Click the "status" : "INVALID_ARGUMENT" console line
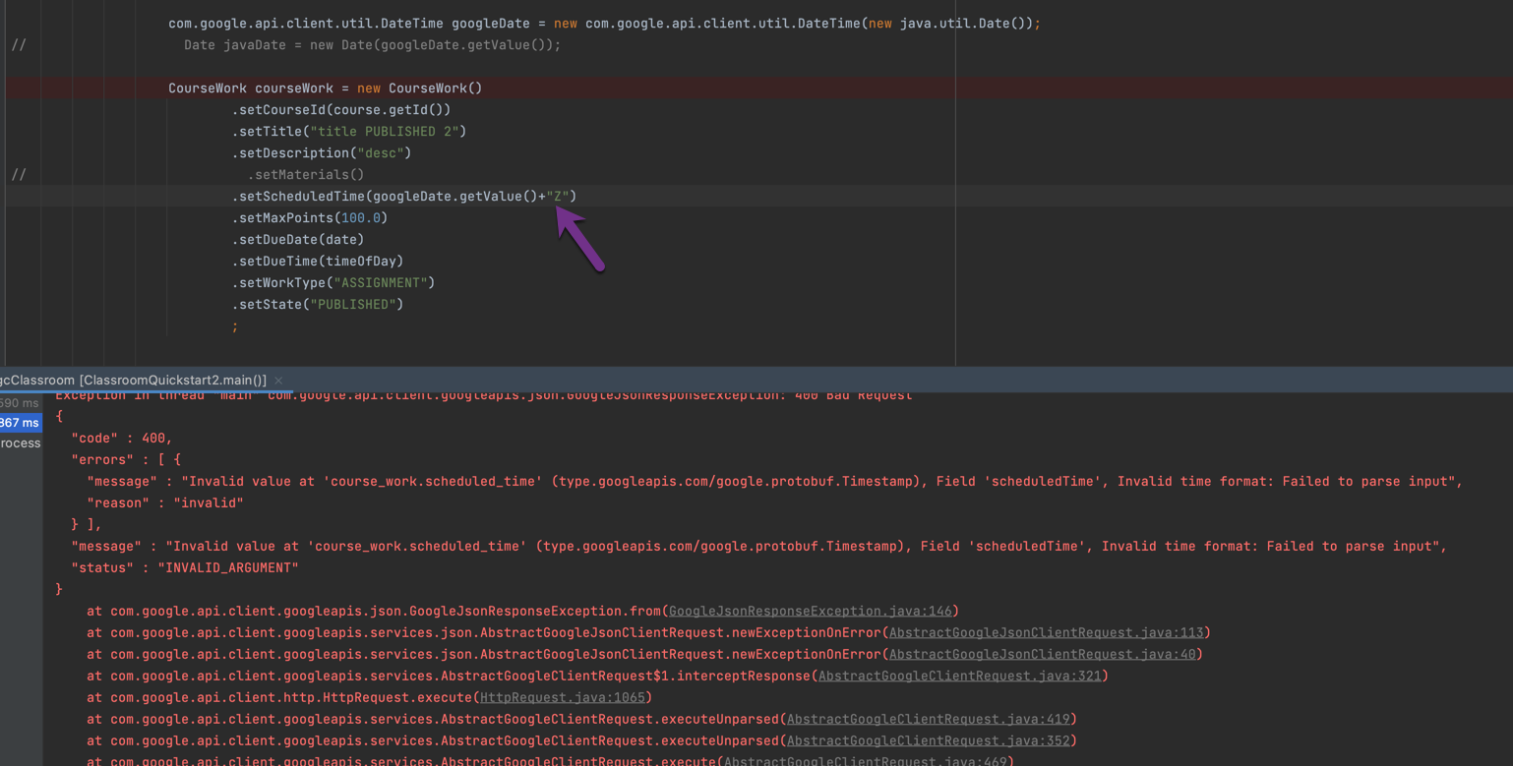Image resolution: width=1513 pixels, height=766 pixels. (185, 567)
